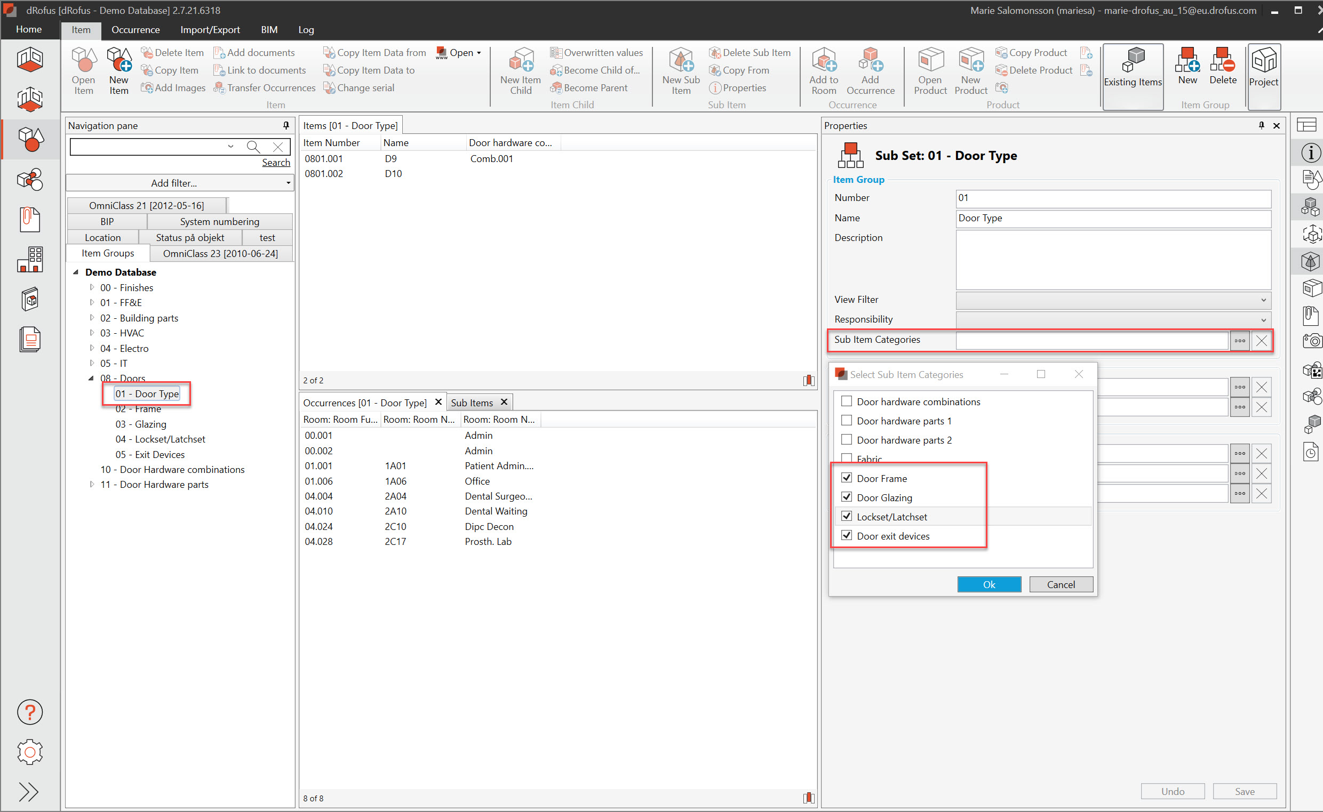Click Ok in Sub Item Categories dialog
The height and width of the screenshot is (812, 1323).
pos(989,584)
